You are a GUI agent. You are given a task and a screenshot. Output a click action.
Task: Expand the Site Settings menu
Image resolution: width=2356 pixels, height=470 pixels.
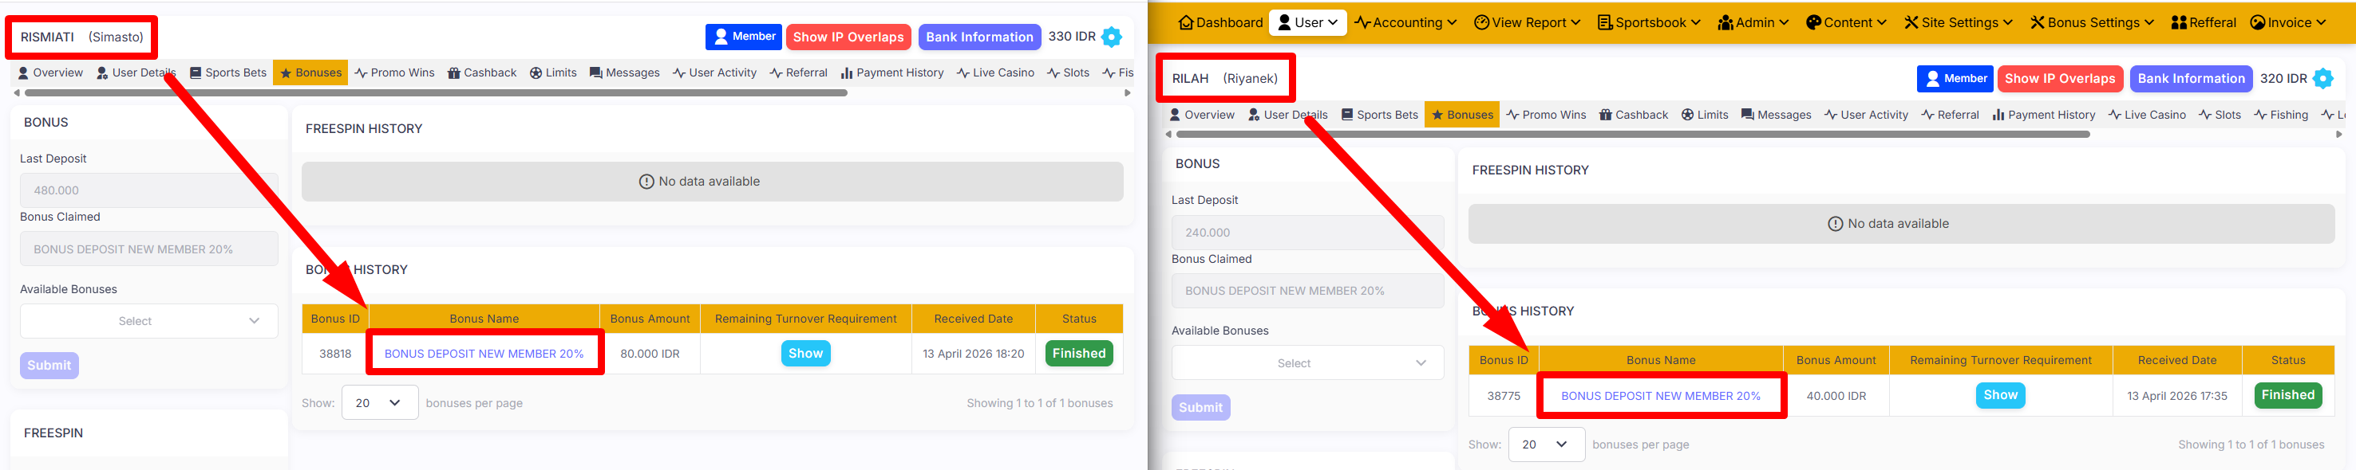coord(1959,23)
